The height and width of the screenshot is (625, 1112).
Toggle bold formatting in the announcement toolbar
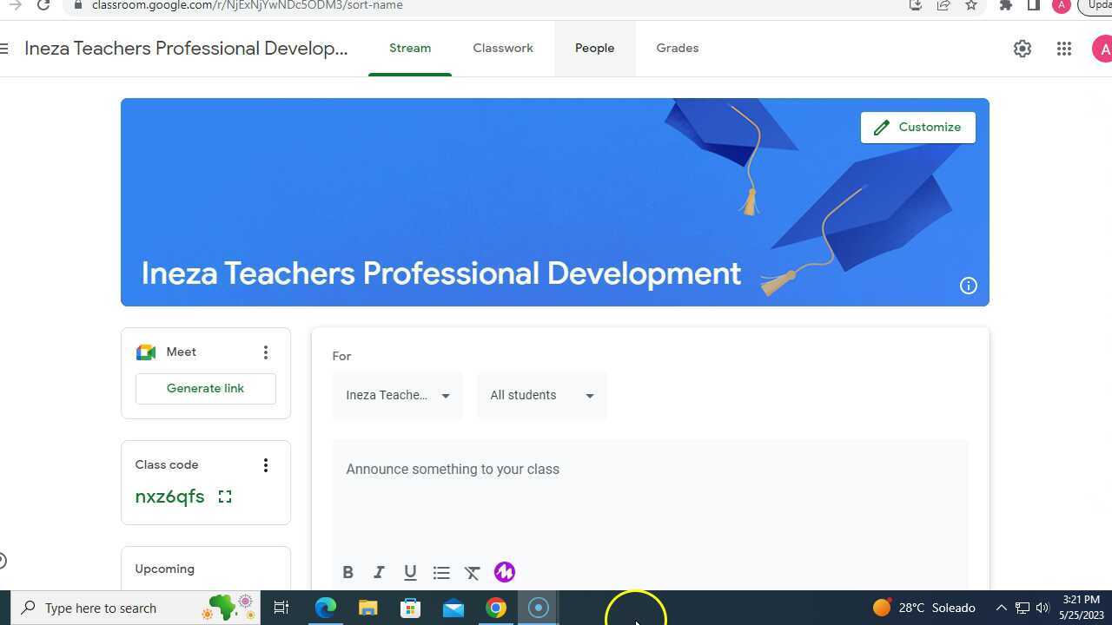coord(347,572)
